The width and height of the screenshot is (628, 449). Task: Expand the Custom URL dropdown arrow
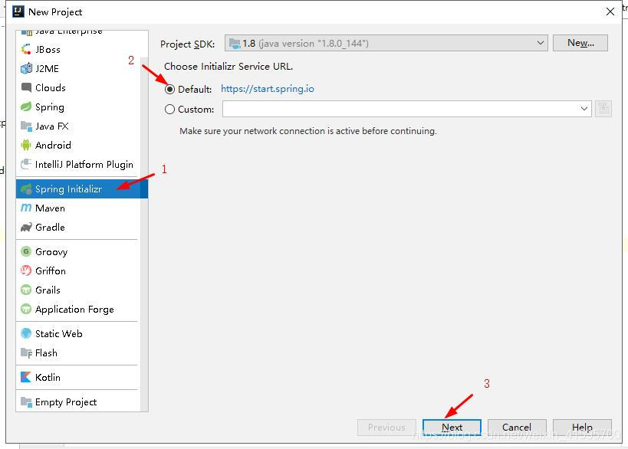(584, 109)
